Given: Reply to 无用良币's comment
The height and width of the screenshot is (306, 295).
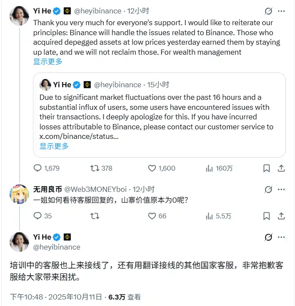Looking at the screenshot, I should click(38, 216).
